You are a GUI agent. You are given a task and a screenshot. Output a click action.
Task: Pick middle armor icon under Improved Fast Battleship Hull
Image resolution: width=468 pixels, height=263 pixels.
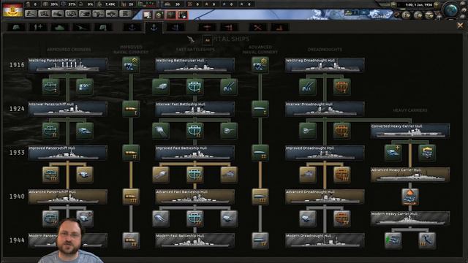(195, 175)
